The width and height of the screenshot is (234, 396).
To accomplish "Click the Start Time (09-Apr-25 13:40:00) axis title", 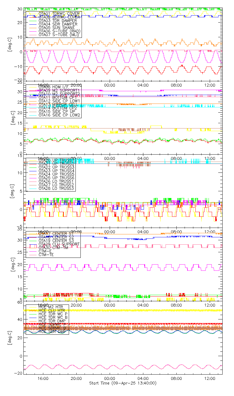I will pos(123,383).
